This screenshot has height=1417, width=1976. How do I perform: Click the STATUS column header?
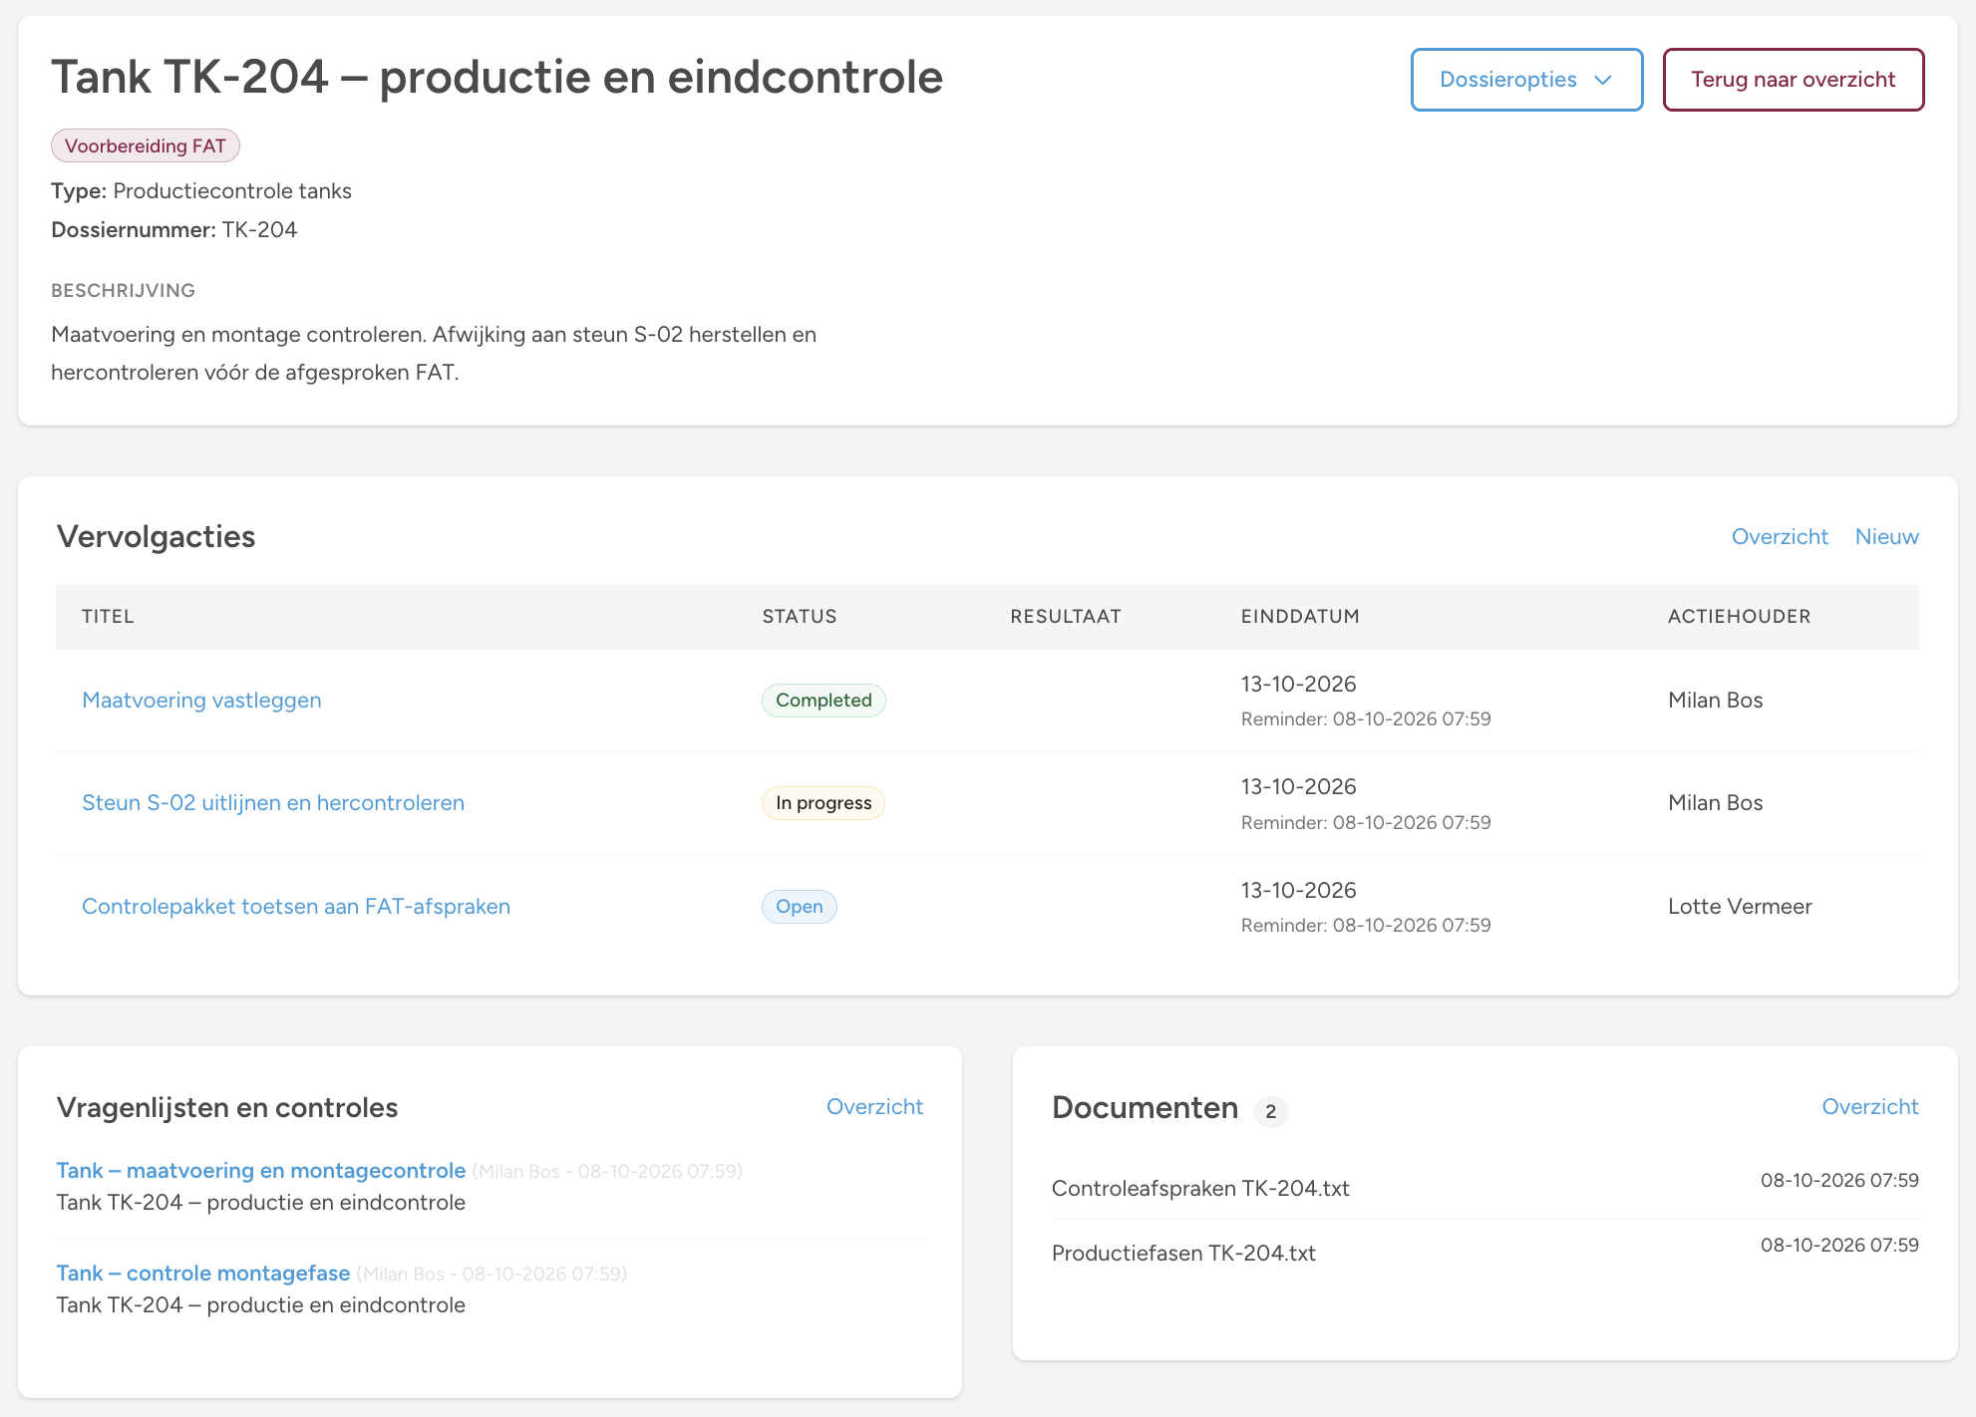pyautogui.click(x=800, y=616)
